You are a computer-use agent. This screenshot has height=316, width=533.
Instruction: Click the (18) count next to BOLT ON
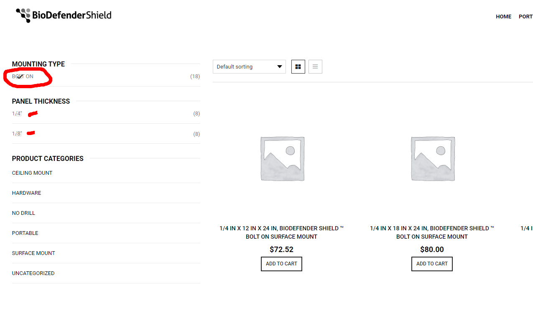pos(195,76)
